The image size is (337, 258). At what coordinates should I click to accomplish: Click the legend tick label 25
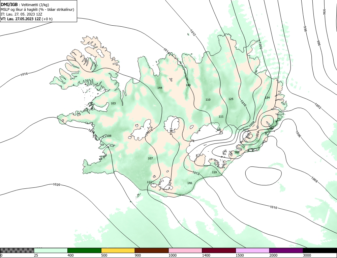pyautogui.click(x=36, y=256)
